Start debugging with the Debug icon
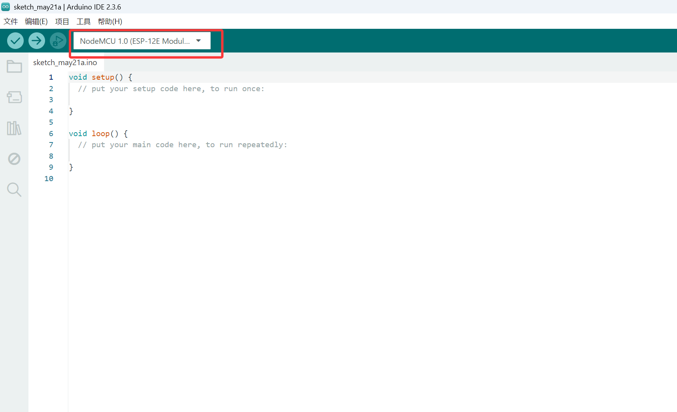677x412 pixels. (x=58, y=41)
